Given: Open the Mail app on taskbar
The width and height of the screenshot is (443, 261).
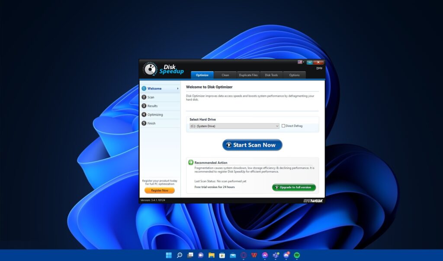Looking at the screenshot, I should [233, 255].
